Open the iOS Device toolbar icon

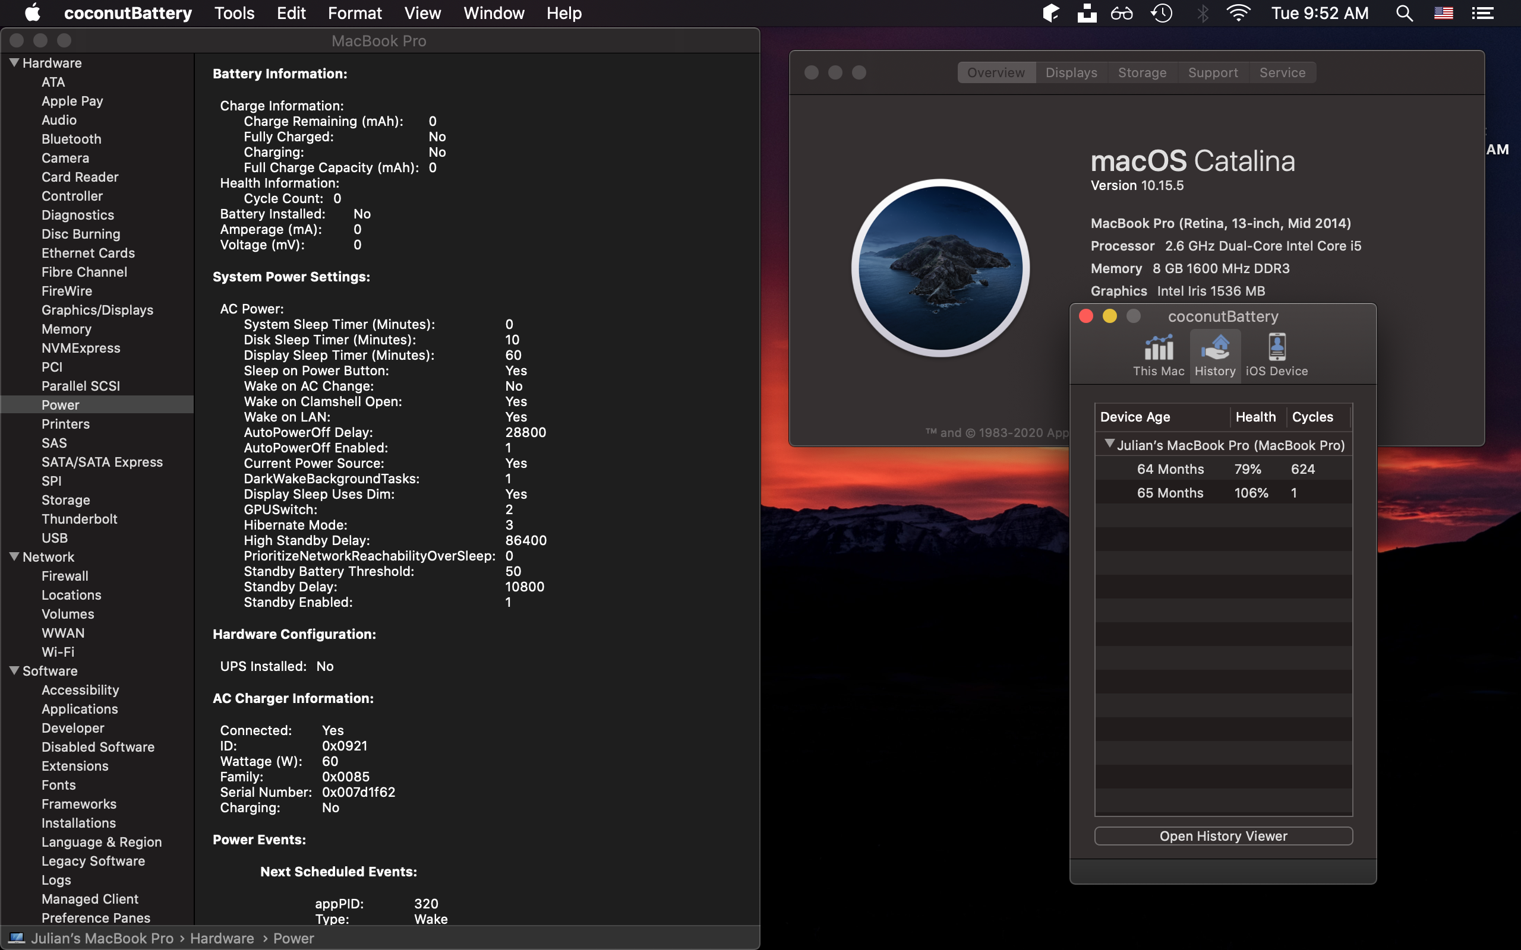click(x=1276, y=355)
